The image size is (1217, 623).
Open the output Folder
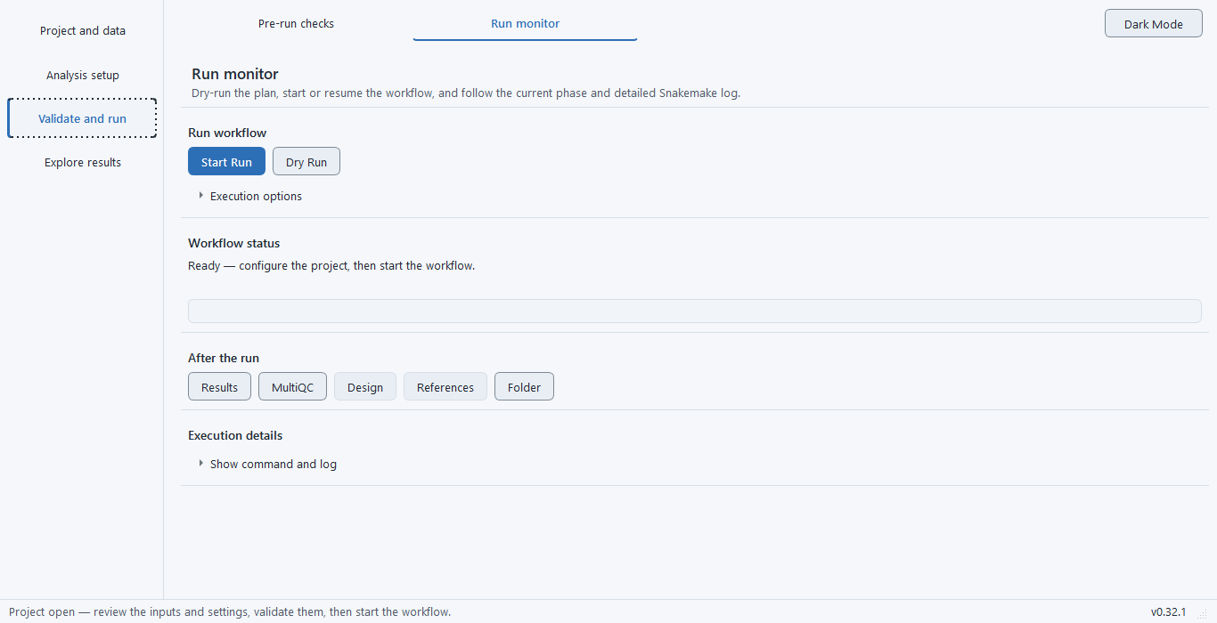tap(524, 387)
